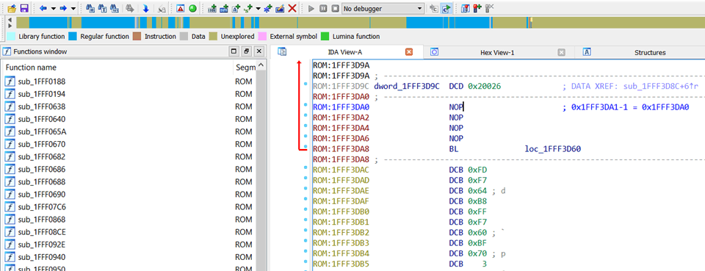Click the add breakpoint red dot plus icon
Viewport: 705px width, 271px height.
click(477, 8)
